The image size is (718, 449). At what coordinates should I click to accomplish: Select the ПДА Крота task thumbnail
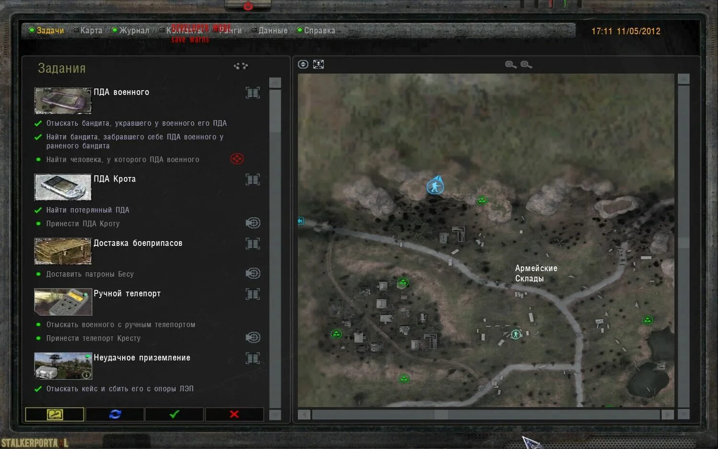click(x=63, y=187)
